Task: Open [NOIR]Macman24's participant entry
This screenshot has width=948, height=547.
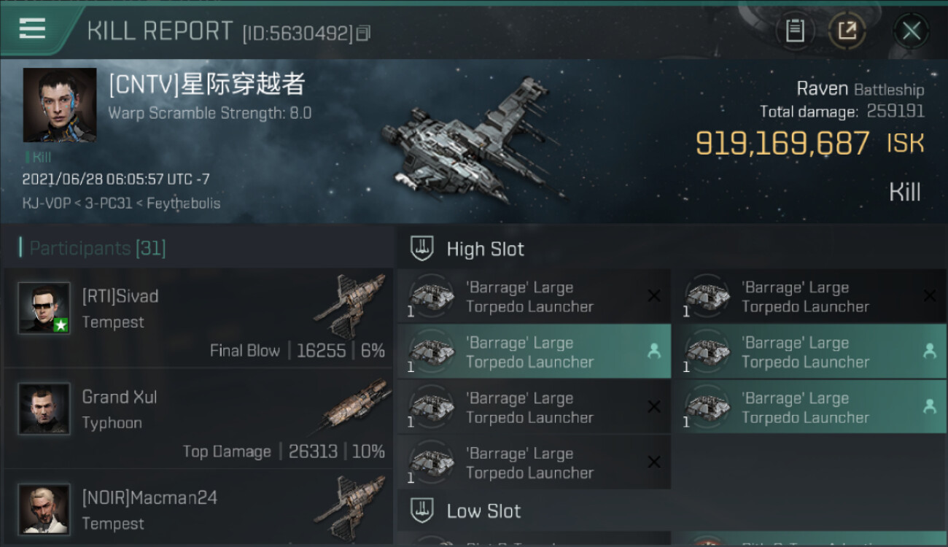Action: (198, 508)
